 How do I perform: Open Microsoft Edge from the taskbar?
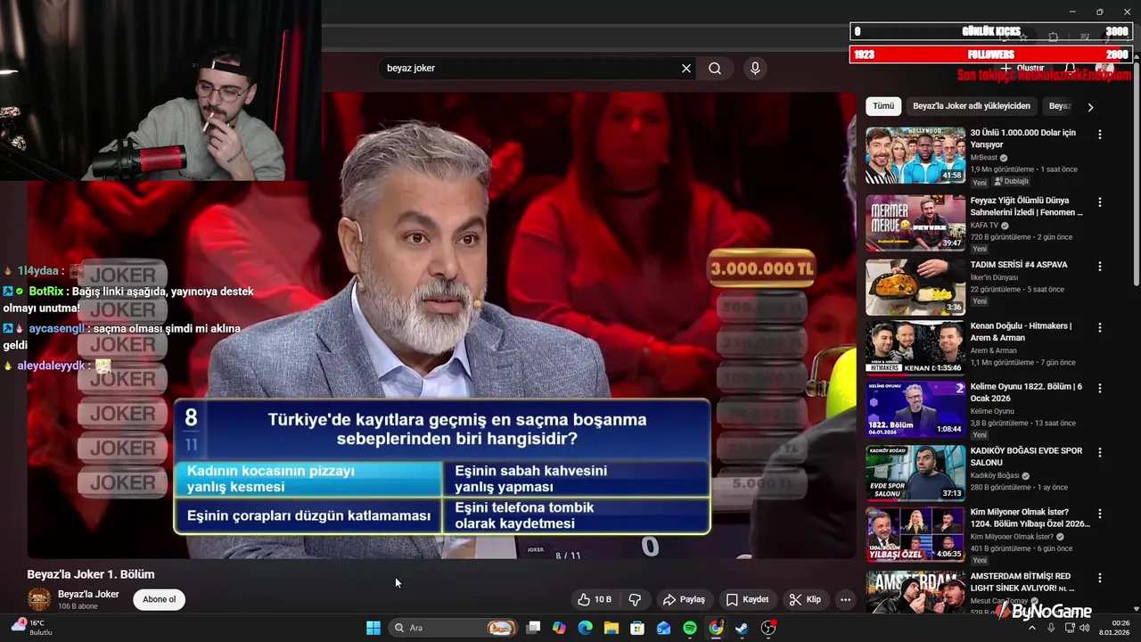[x=585, y=628]
